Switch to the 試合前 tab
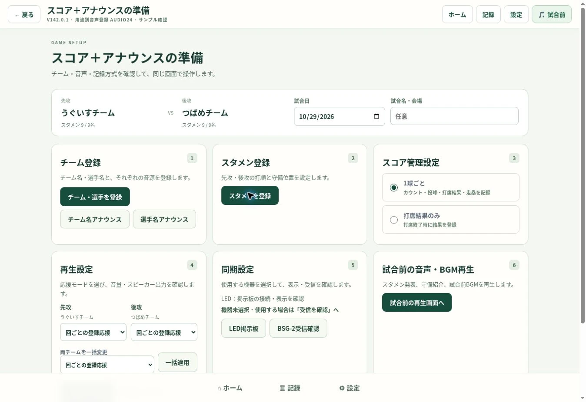The height and width of the screenshot is (402, 586). [x=552, y=14]
